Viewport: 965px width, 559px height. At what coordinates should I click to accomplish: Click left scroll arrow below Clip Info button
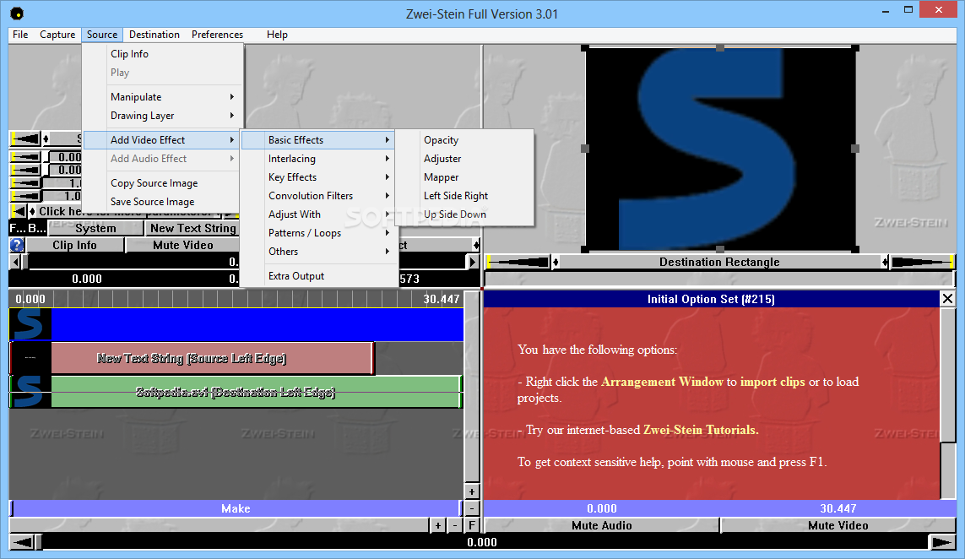tap(14, 262)
